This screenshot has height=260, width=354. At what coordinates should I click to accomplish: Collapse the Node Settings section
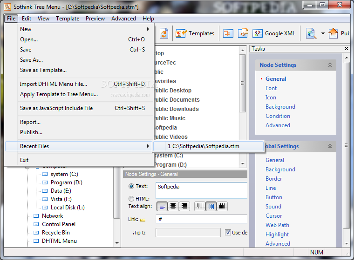330,65
